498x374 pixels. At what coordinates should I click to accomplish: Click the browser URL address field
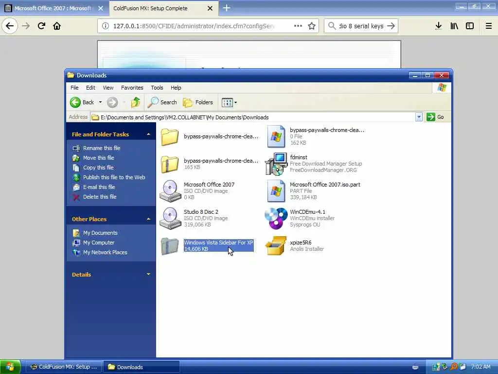click(x=195, y=26)
